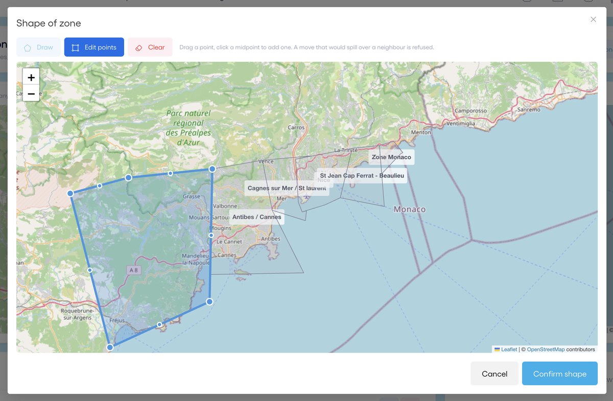Viewport: 613px width, 401px height.
Task: Confirm the zone shape
Action: 560,373
